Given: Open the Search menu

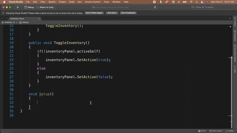Looking at the screenshot, I should point(52,2).
